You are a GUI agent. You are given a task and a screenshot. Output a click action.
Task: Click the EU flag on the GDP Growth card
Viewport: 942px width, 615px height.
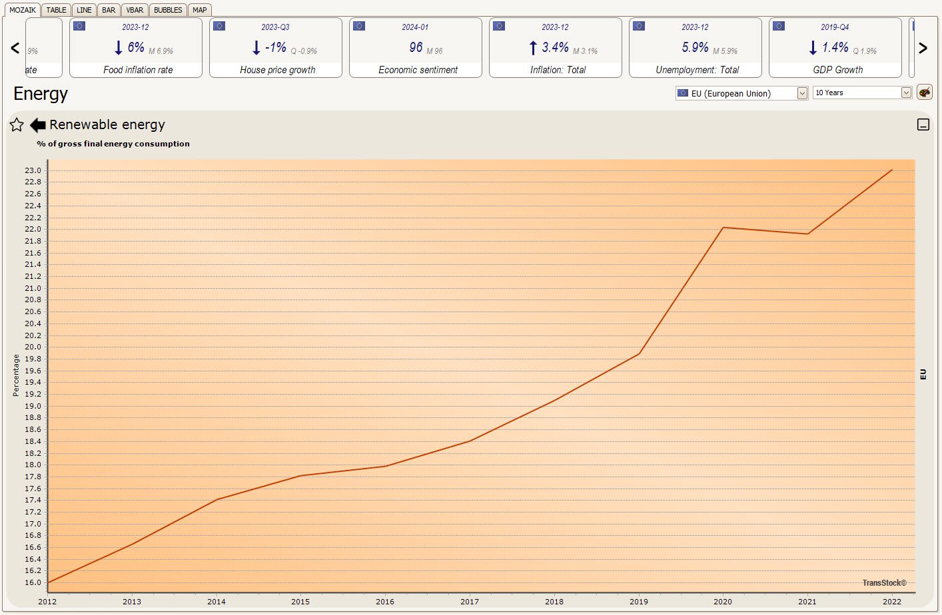779,27
